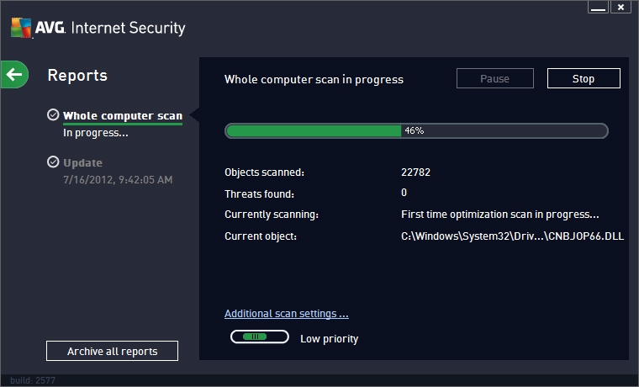Adjust the Low priority scan slider
Screen dimensions: 639x387
[260, 337]
